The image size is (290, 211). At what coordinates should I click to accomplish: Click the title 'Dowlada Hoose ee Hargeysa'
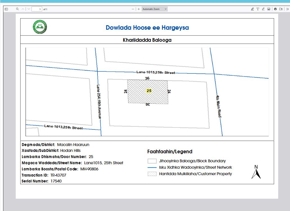tap(147, 28)
